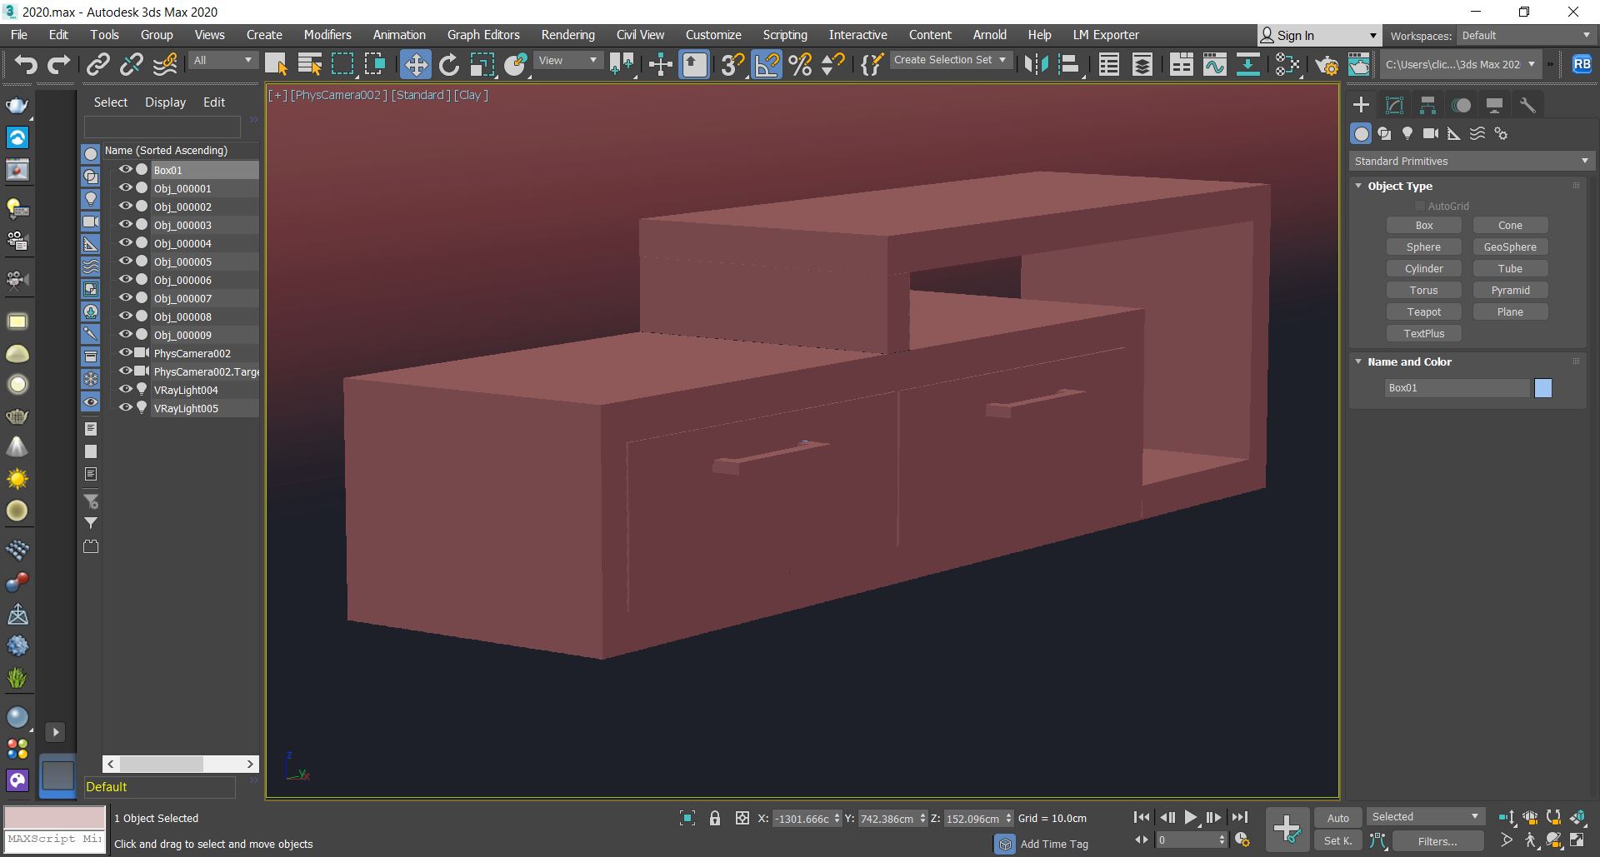Select the Select and Move tool
This screenshot has width=1600, height=857.
pyautogui.click(x=417, y=64)
